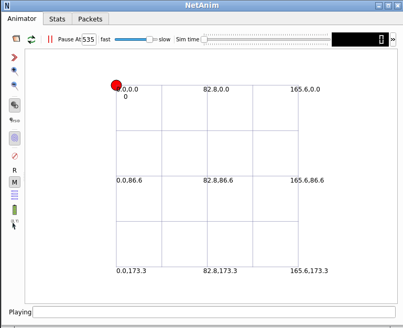Screen dimensions: 403x328
Task: Click the red double-arrow step icon
Action: 14,58
